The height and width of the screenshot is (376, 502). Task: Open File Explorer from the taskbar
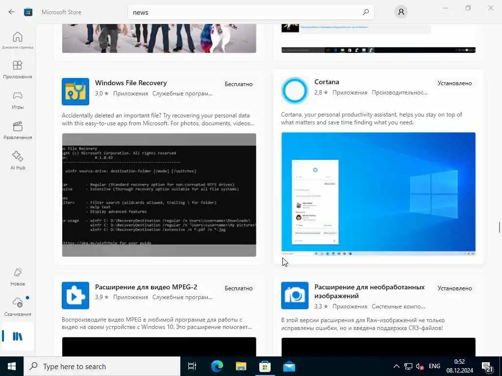[241, 366]
